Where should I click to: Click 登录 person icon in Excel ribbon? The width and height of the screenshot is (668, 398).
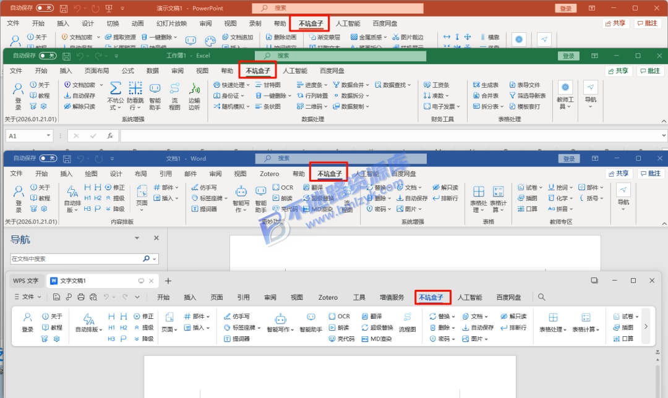[18, 88]
